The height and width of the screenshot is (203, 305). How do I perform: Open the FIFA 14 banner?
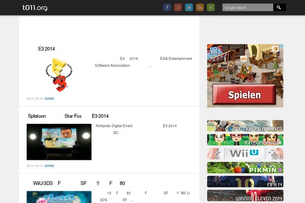tap(245, 182)
